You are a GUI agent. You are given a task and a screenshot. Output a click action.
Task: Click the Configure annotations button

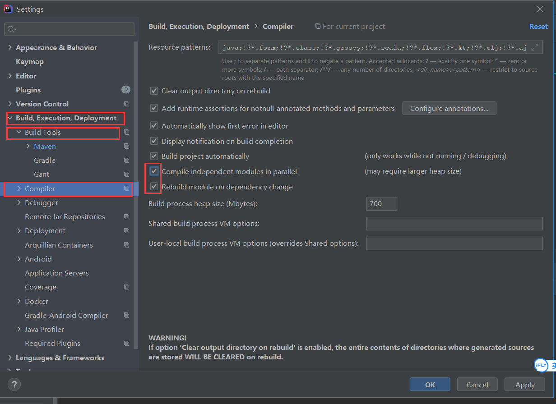tap(449, 109)
